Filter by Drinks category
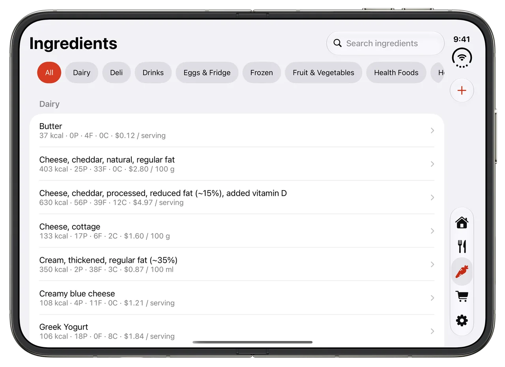 (153, 73)
